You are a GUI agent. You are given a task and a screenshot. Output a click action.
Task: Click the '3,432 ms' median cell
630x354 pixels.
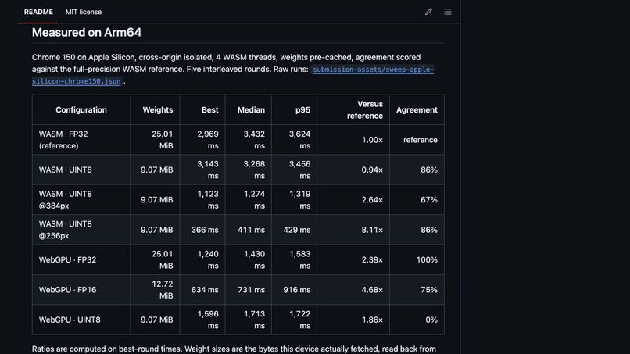tap(249, 140)
